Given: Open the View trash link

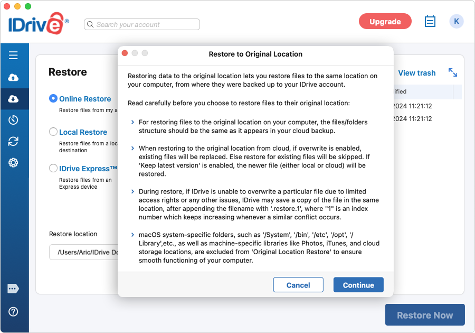Looking at the screenshot, I should point(416,73).
